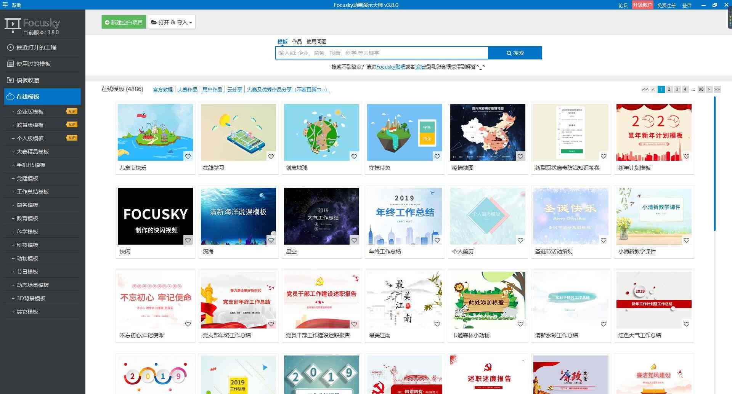The image size is (732, 394).
Task: Open 用户作品 link
Action: tap(212, 90)
